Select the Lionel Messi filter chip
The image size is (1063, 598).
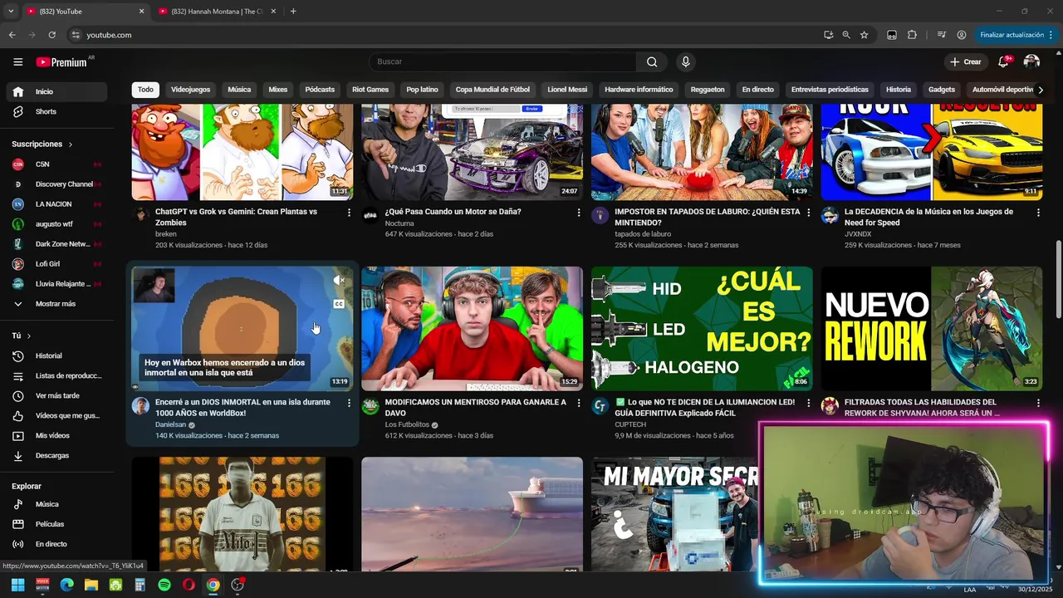click(x=567, y=90)
